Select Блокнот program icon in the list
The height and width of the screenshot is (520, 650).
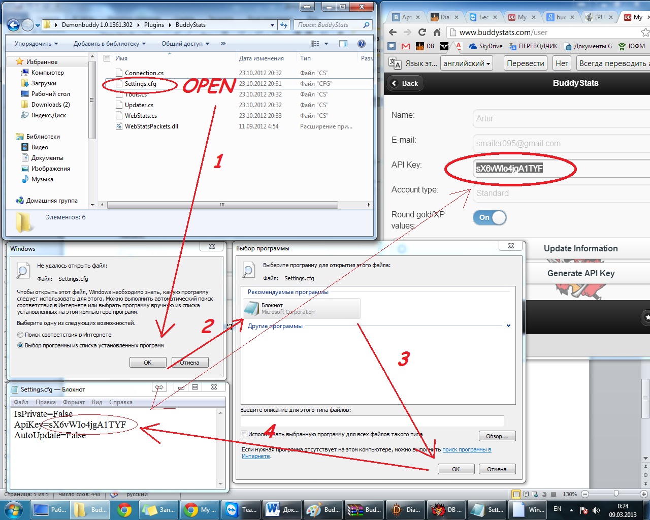[251, 308]
